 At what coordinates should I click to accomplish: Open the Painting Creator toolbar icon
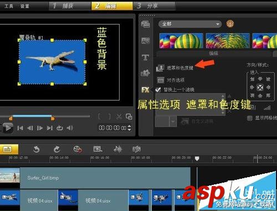tap(98, 149)
